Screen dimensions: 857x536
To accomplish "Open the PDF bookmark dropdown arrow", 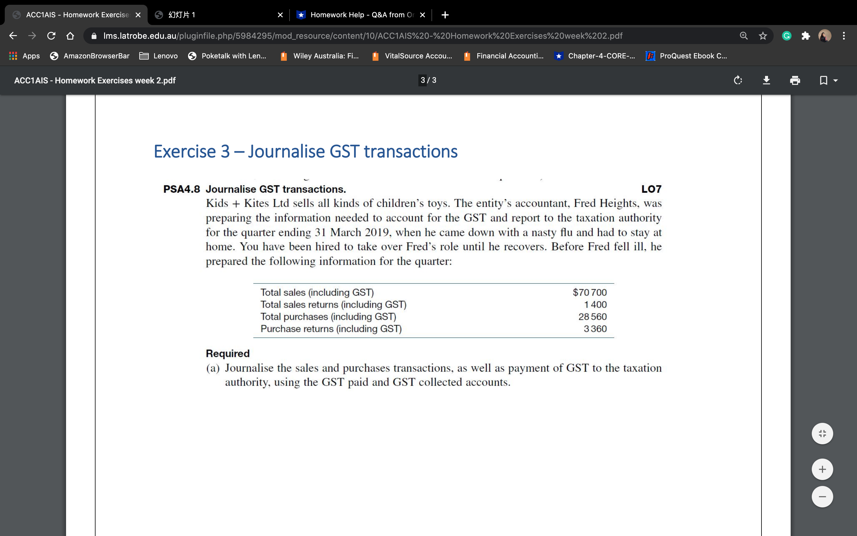I will (x=835, y=80).
